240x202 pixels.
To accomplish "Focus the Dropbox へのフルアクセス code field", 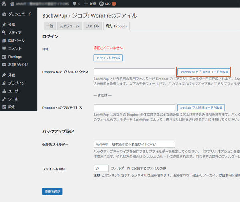I will pos(134,108).
